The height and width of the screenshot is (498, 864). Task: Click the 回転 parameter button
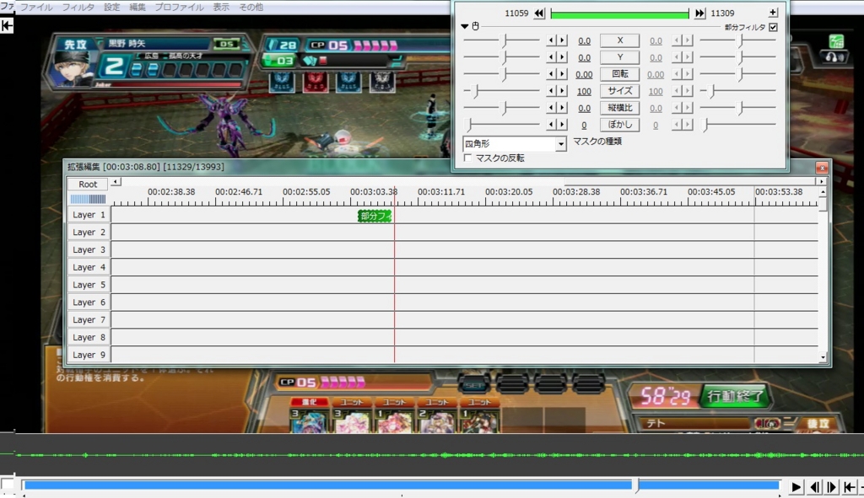(x=619, y=74)
